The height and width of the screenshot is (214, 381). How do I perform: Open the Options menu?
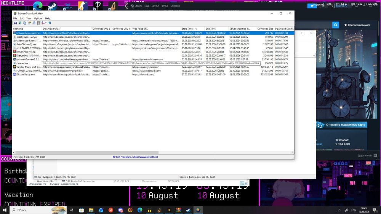point(38,18)
